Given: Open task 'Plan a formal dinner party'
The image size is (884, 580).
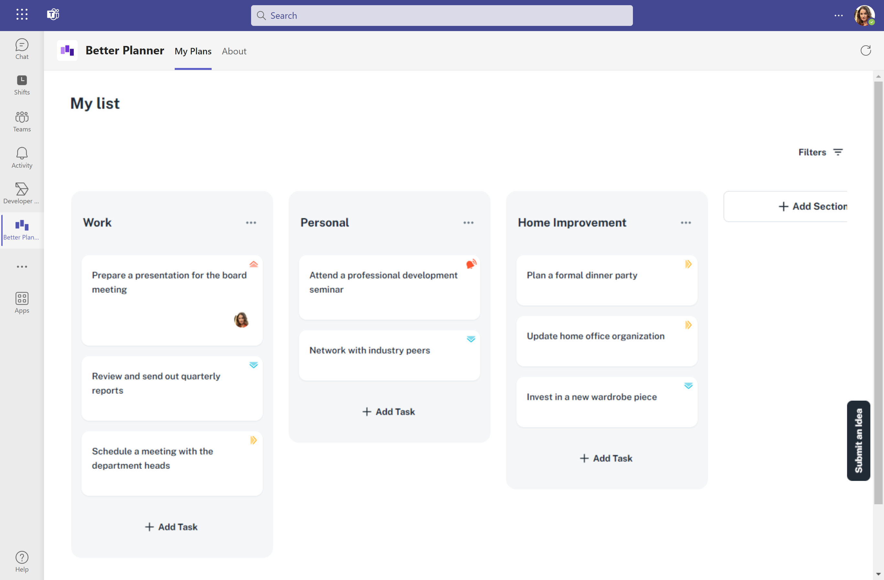Looking at the screenshot, I should click(607, 281).
